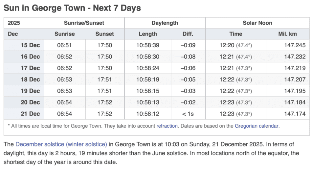Image resolution: width=312 pixels, height=171 pixels.
Task: Click the Solar Noon group header
Action: click(257, 23)
